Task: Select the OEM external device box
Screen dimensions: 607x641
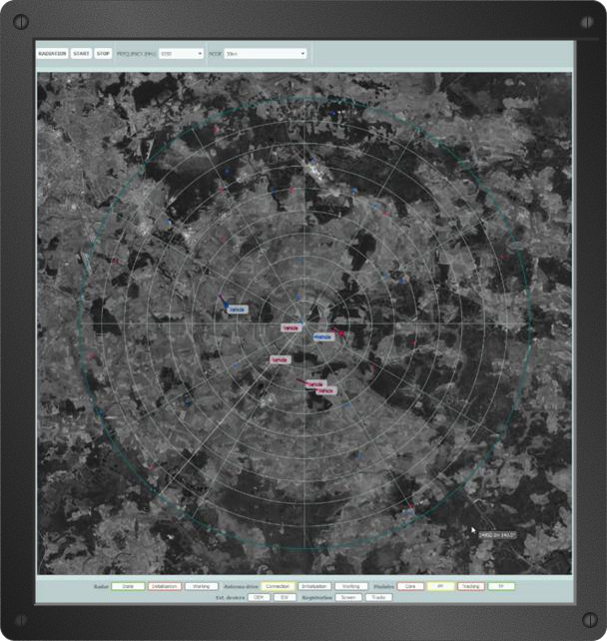Action: point(259,597)
